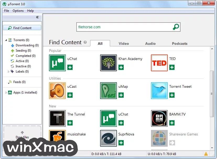Select Apps (1 installed) in sidebar
Viewport: 217px width, 159px height.
point(25,92)
